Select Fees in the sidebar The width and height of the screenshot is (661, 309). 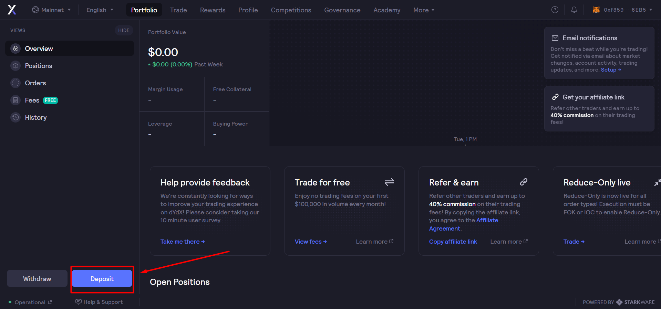[x=70, y=100]
